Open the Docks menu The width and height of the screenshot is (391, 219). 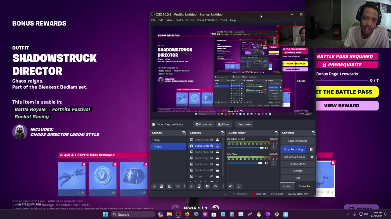tap(179, 20)
